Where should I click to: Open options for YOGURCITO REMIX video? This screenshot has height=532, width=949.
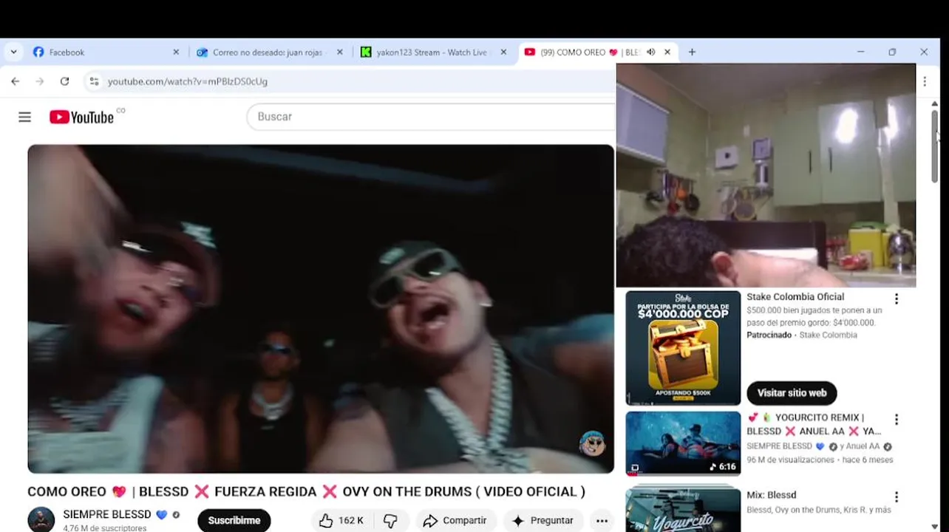[x=897, y=420]
